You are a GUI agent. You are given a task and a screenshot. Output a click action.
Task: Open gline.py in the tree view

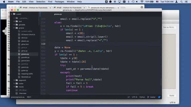[x=24, y=51]
